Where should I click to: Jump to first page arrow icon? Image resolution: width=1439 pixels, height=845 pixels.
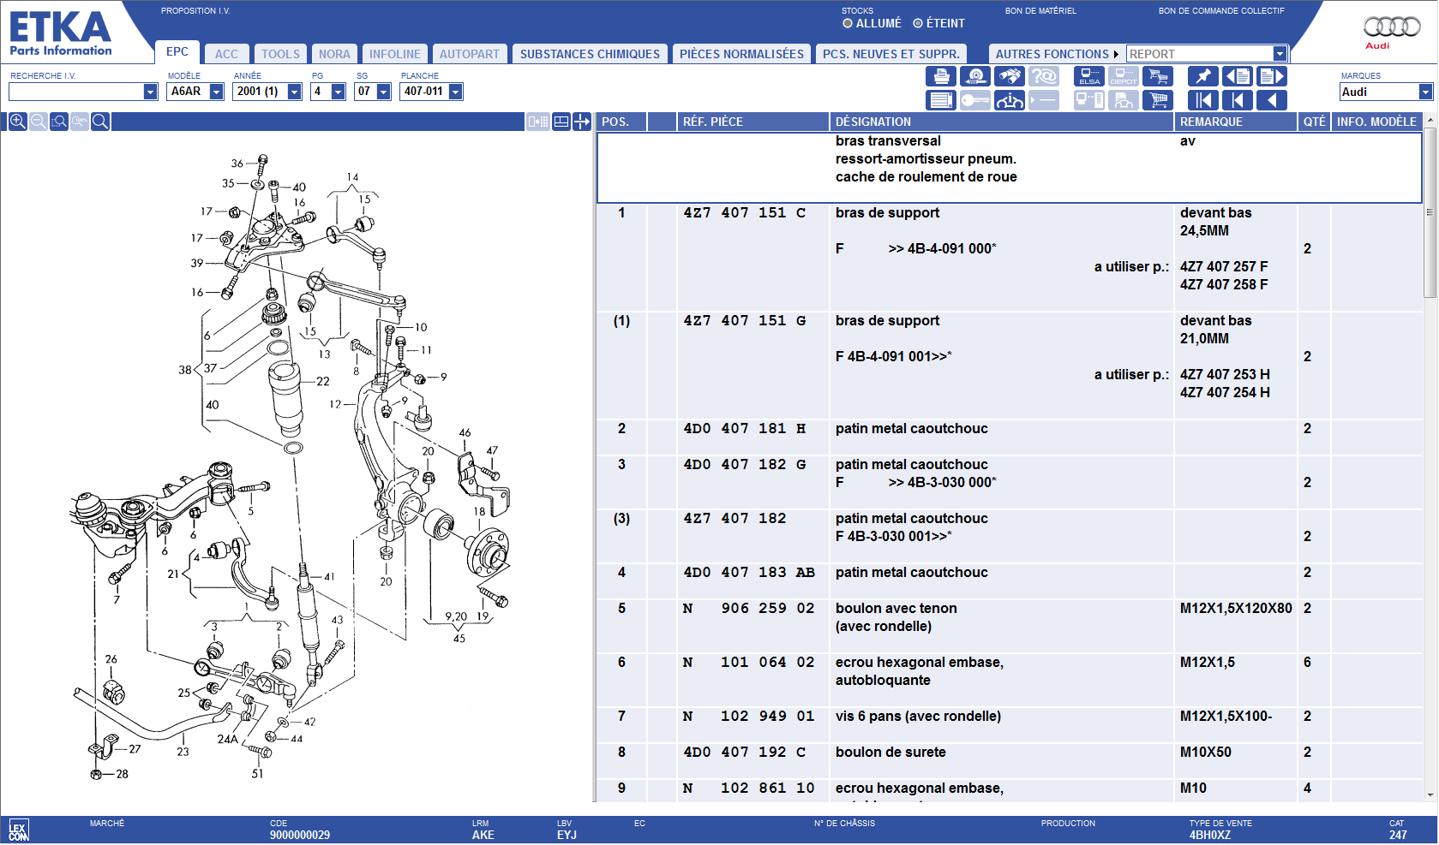coord(1202,100)
